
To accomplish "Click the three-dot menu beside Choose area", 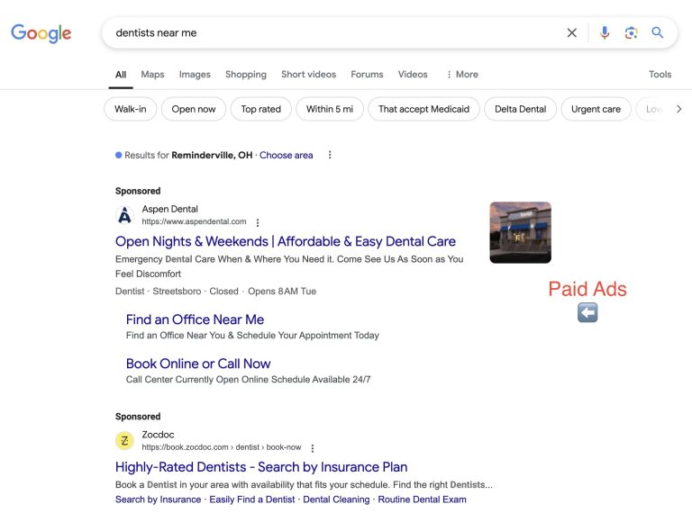I will click(330, 155).
